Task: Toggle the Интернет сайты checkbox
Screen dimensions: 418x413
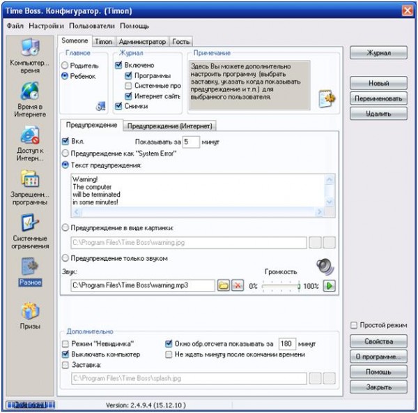Action: (128, 96)
